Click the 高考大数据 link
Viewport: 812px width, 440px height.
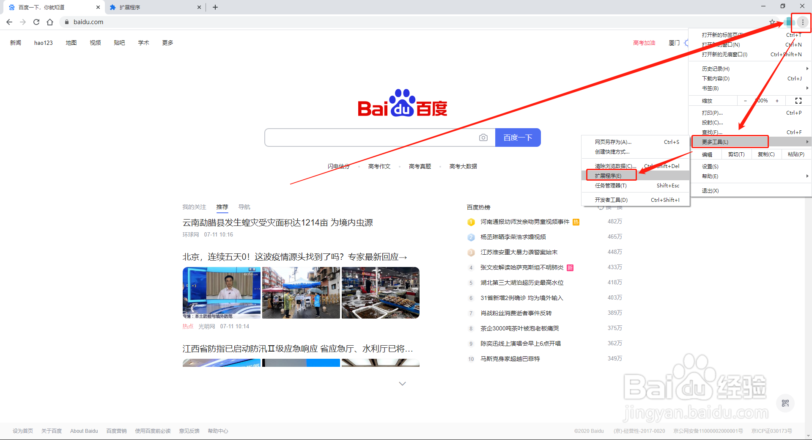pos(463,166)
